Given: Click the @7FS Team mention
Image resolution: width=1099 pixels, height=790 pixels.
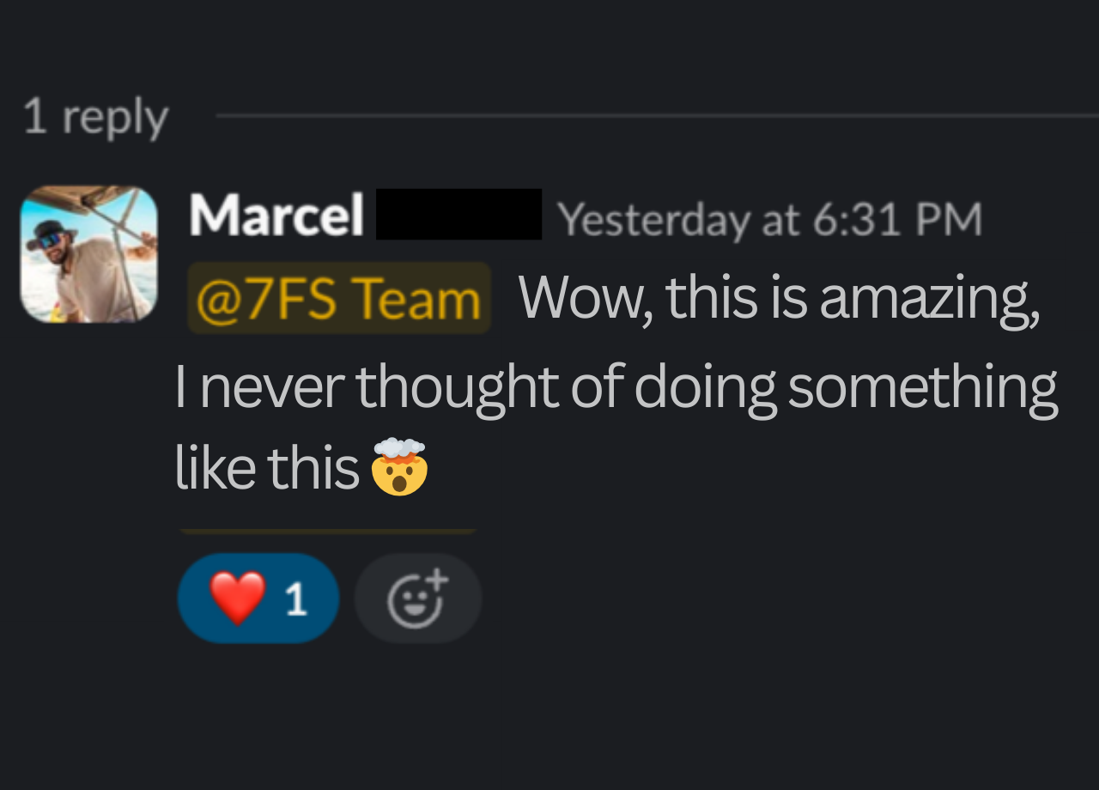Looking at the screenshot, I should click(338, 299).
